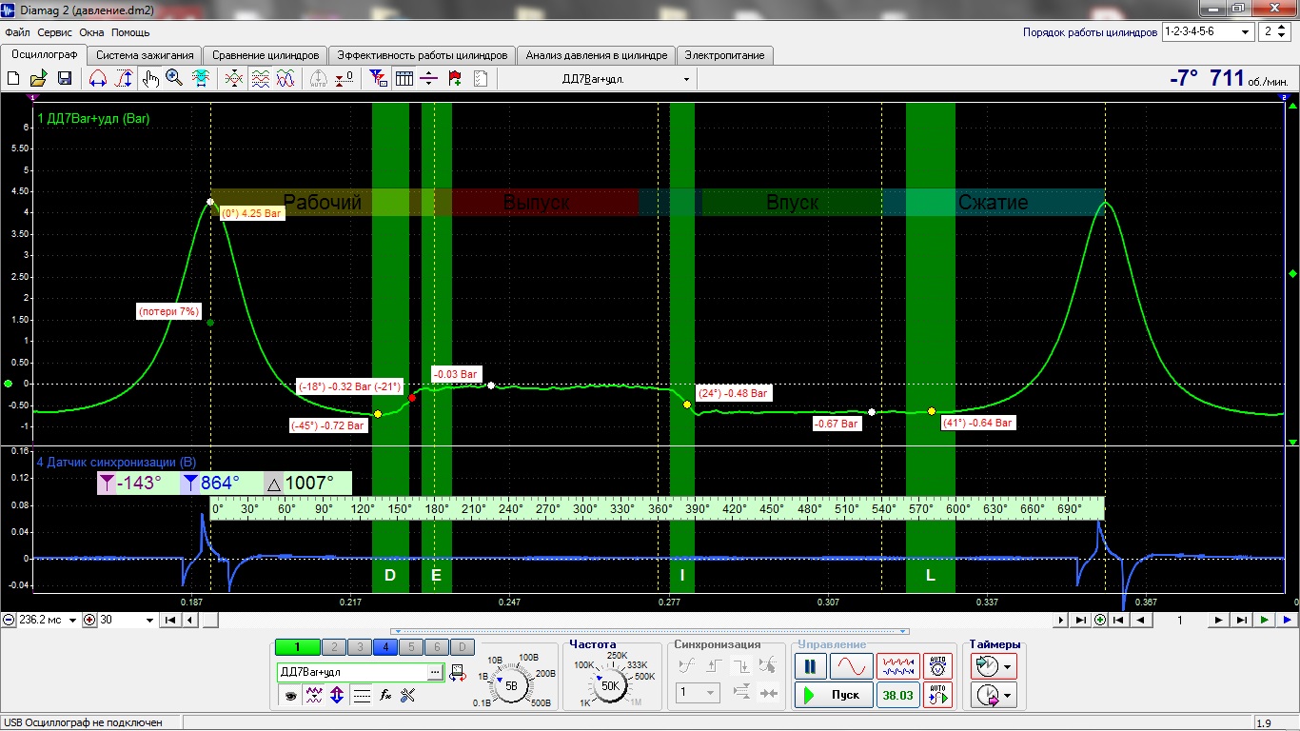Click the 38.03 counter button
Screen dimensions: 1300x731
coord(897,695)
